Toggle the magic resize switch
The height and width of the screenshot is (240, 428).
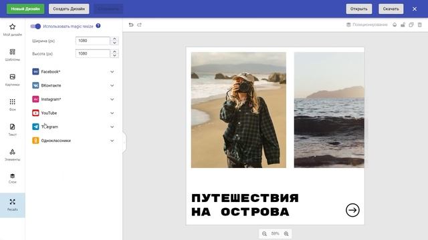[35, 27]
